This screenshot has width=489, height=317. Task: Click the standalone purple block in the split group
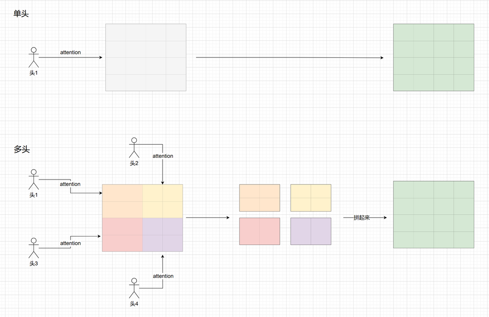[x=311, y=231]
